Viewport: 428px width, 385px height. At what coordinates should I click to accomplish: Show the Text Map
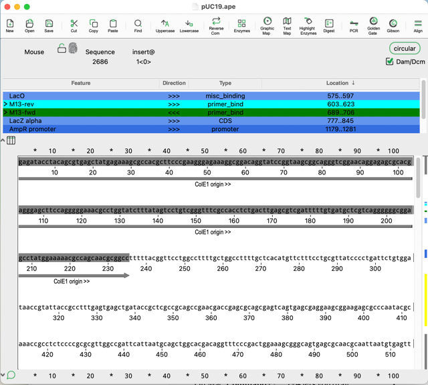287,26
